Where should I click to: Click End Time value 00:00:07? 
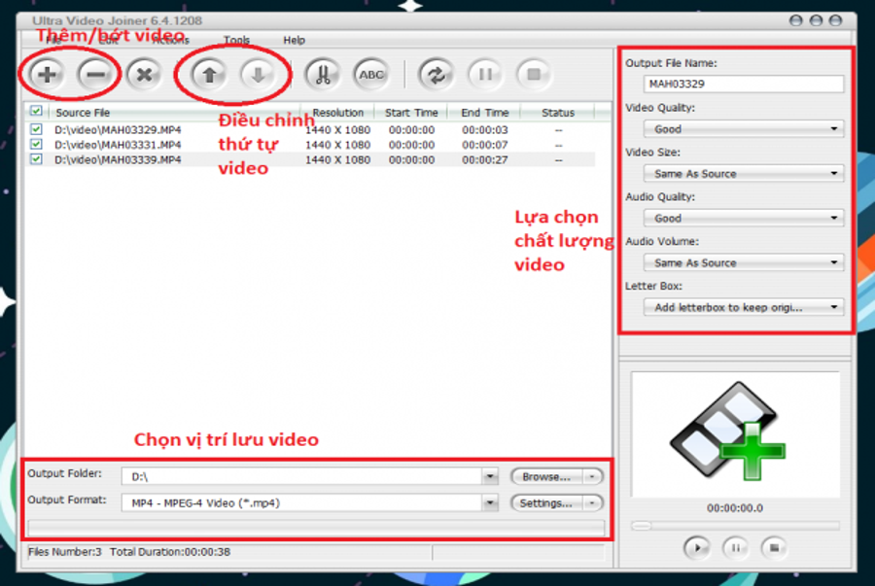[484, 145]
